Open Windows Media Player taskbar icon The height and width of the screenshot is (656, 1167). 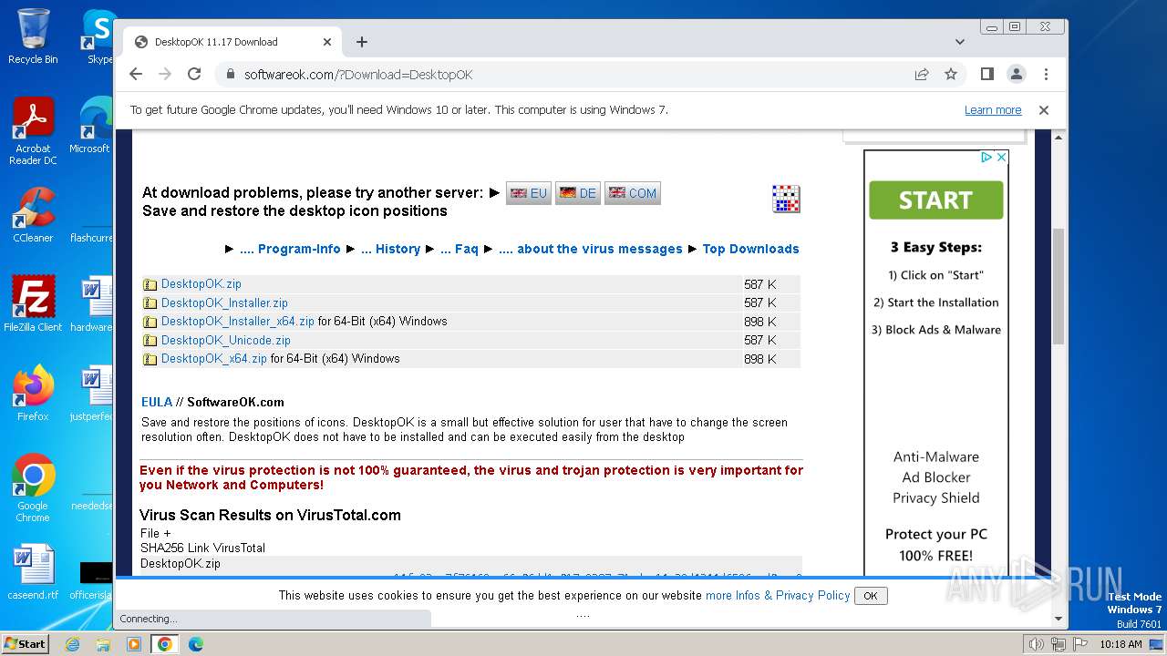[134, 644]
